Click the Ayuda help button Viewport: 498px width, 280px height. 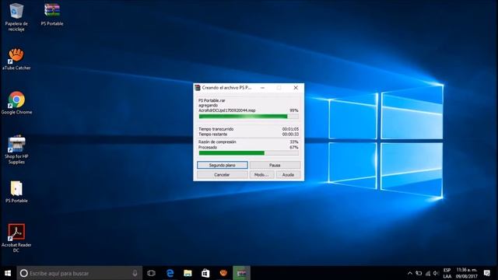tap(288, 174)
